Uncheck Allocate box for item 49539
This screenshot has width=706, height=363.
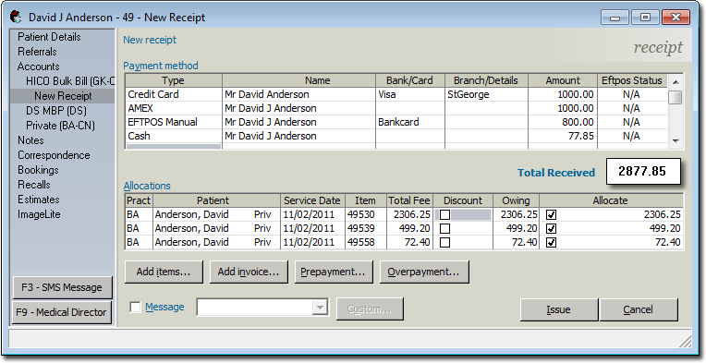click(551, 229)
